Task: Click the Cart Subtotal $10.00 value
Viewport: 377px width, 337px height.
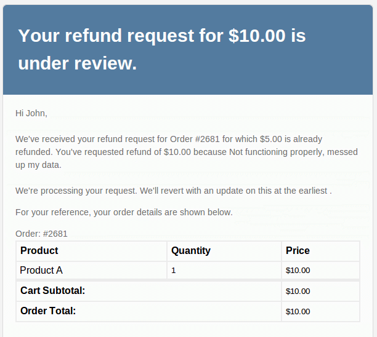Action: pos(298,291)
